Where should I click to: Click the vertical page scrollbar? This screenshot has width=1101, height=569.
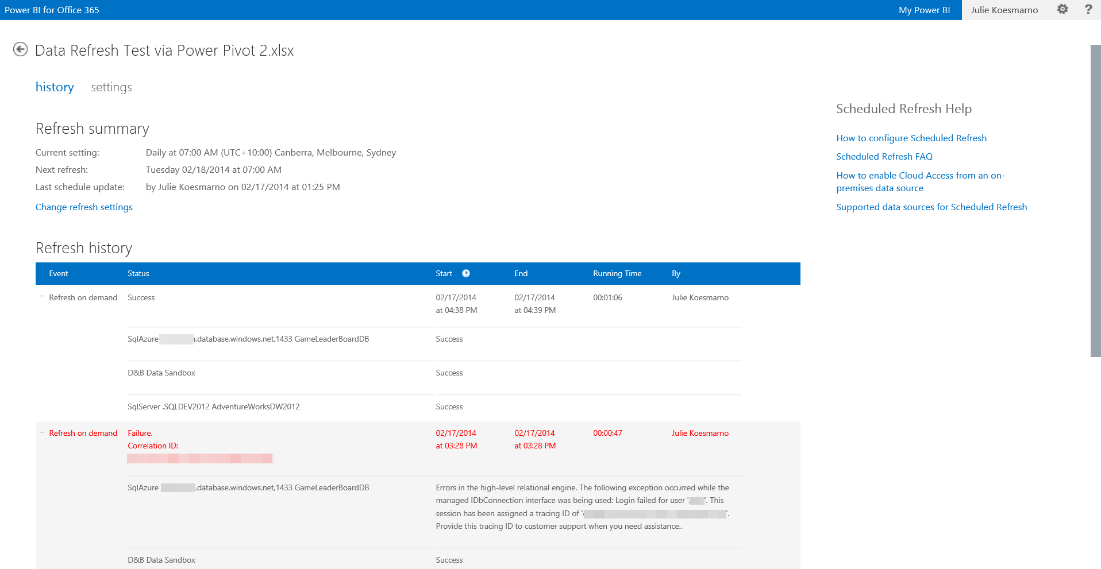tap(1095, 200)
